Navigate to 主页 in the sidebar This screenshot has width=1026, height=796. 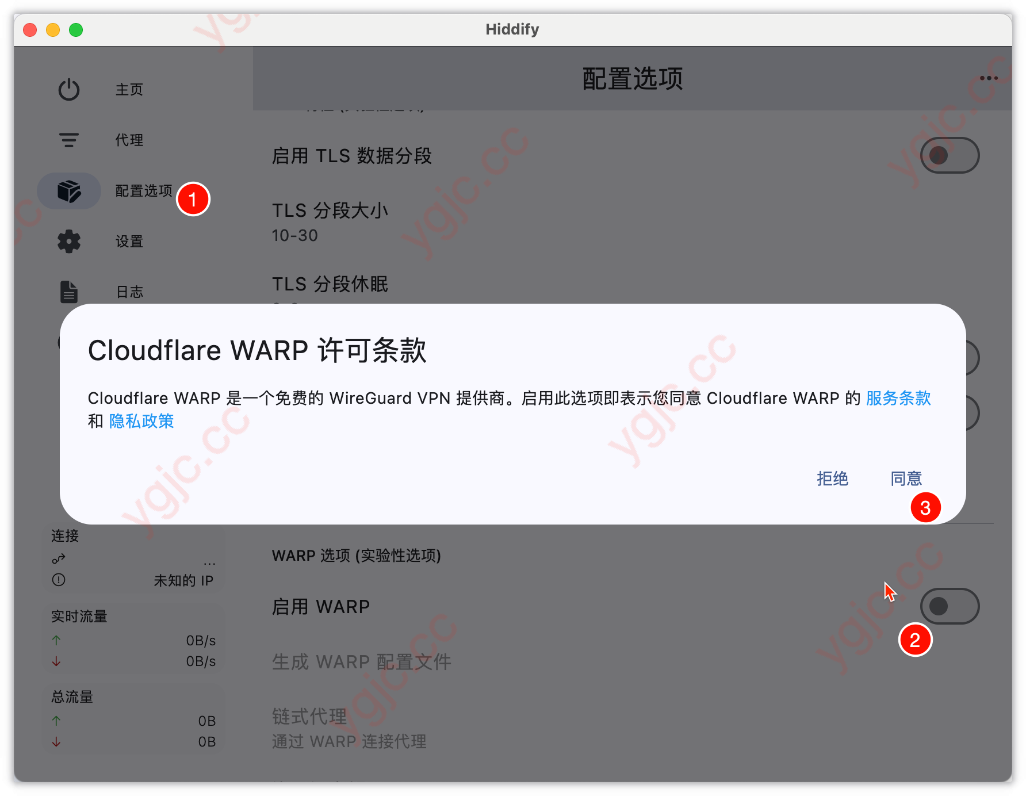point(129,90)
